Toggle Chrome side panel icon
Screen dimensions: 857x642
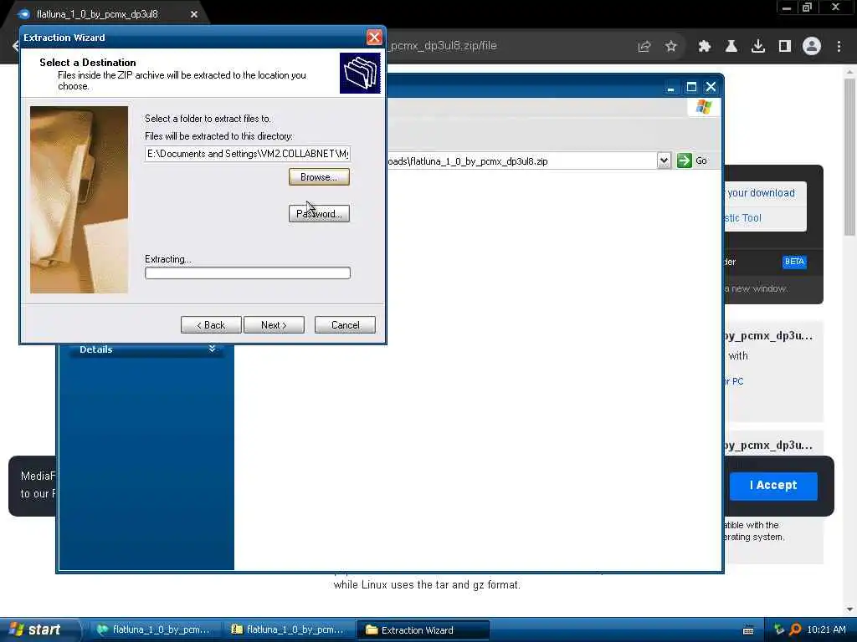785,47
